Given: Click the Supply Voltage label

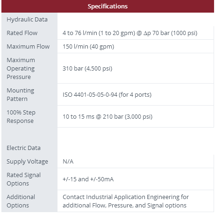Looking at the screenshot, I should (x=27, y=162).
